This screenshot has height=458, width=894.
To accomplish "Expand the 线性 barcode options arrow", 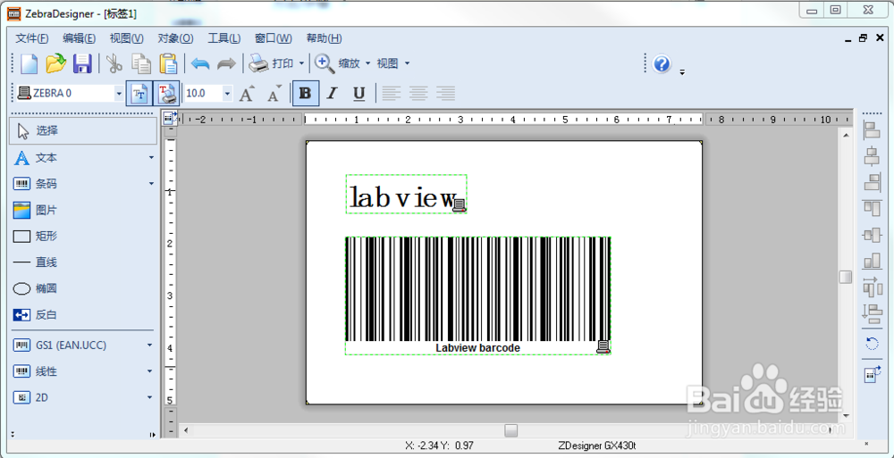I will 149,371.
